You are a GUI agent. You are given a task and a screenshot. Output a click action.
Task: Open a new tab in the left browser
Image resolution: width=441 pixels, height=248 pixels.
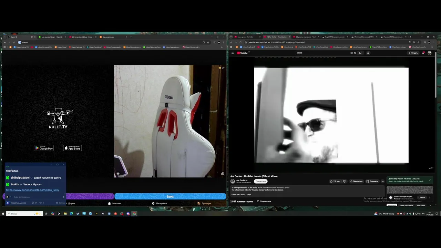pyautogui.click(x=131, y=37)
